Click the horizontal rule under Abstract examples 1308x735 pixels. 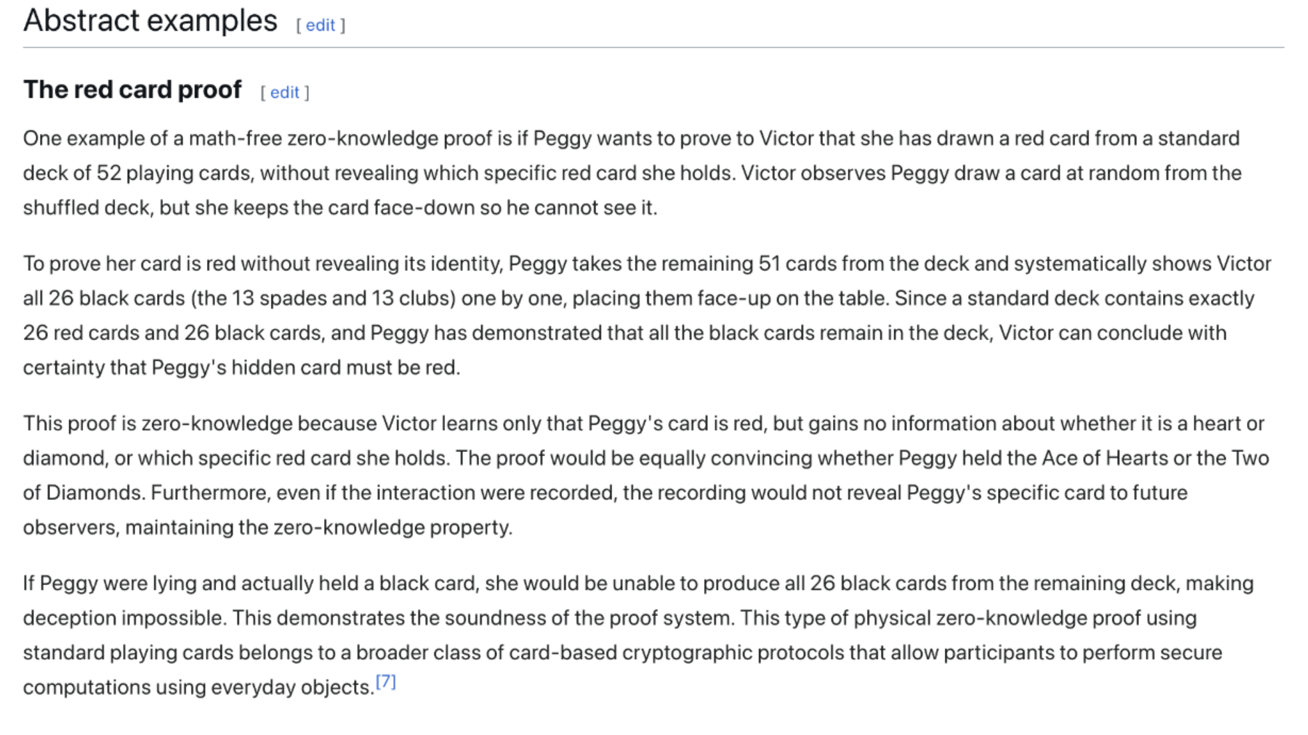pos(653,47)
